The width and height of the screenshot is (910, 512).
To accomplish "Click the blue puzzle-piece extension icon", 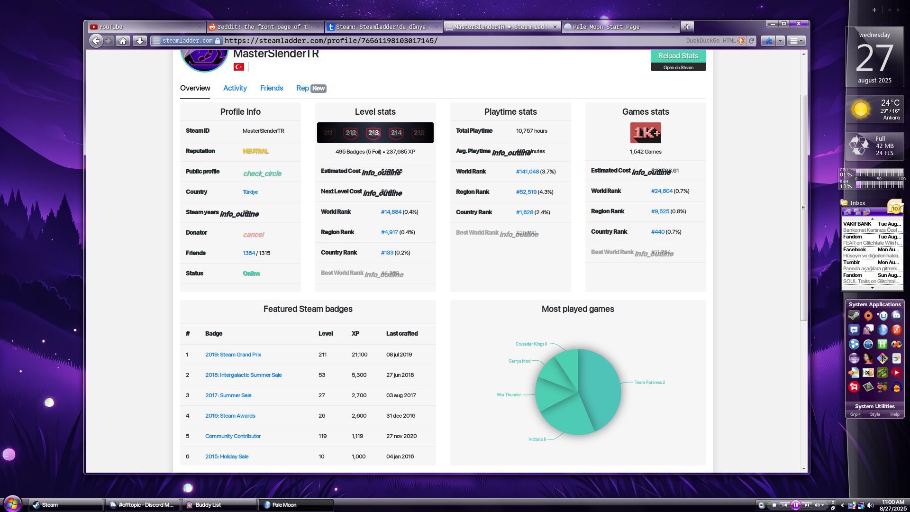I will coord(768,41).
